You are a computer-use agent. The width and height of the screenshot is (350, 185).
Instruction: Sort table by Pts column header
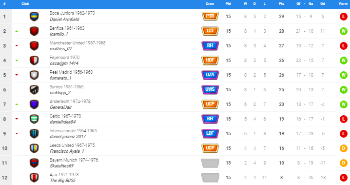(281, 4)
